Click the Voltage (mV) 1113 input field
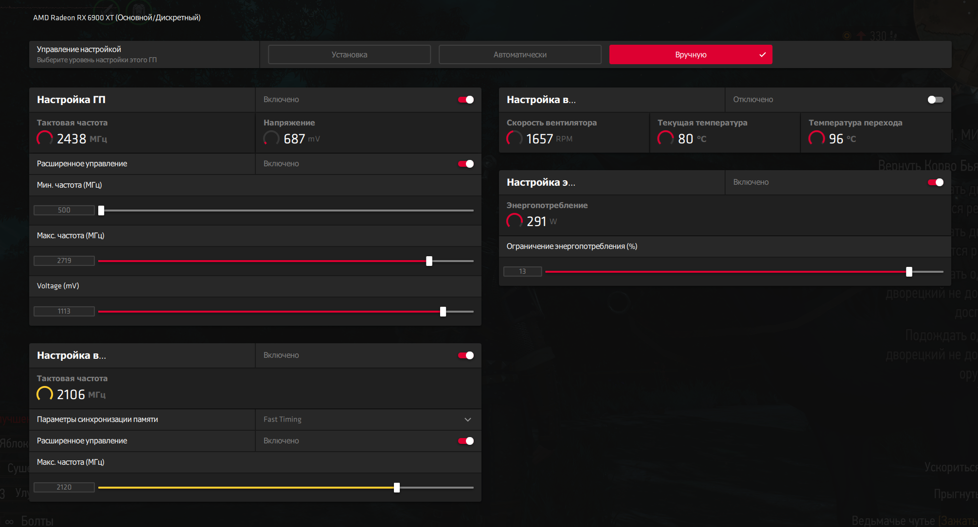The image size is (978, 527). (64, 312)
